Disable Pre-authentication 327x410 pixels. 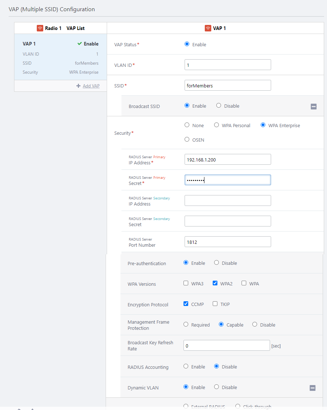click(x=217, y=263)
